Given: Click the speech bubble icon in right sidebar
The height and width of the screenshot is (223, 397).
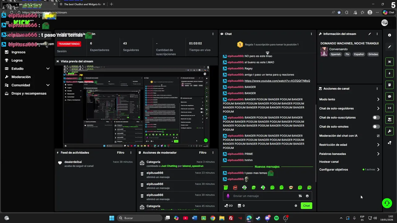Looking at the screenshot, I should pos(390,96).
